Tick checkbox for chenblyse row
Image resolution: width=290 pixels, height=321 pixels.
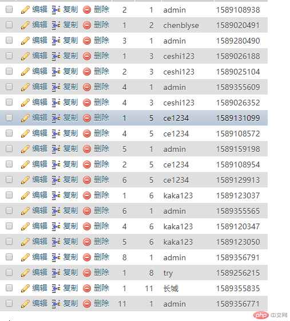pos(9,25)
